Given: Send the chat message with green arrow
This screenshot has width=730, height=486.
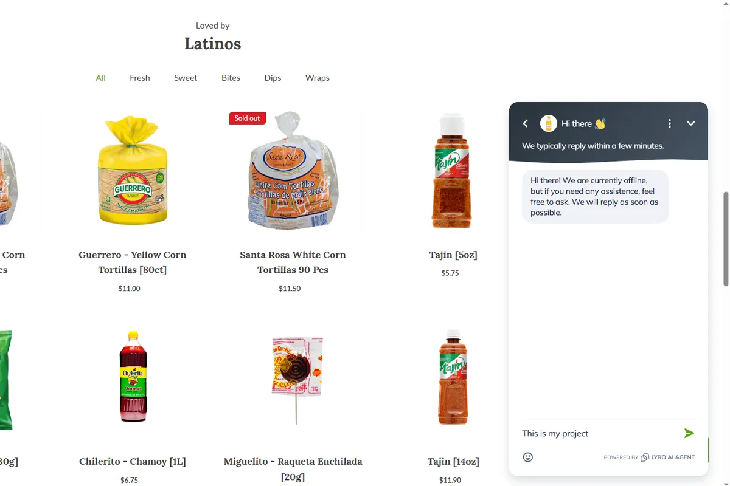Looking at the screenshot, I should [689, 433].
